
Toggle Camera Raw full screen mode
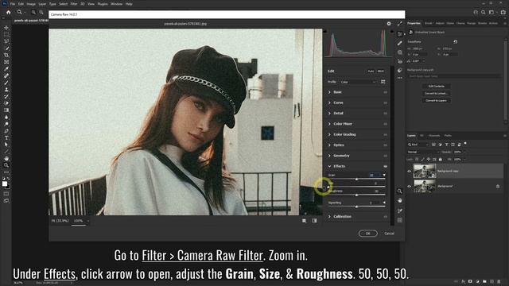pos(399,24)
